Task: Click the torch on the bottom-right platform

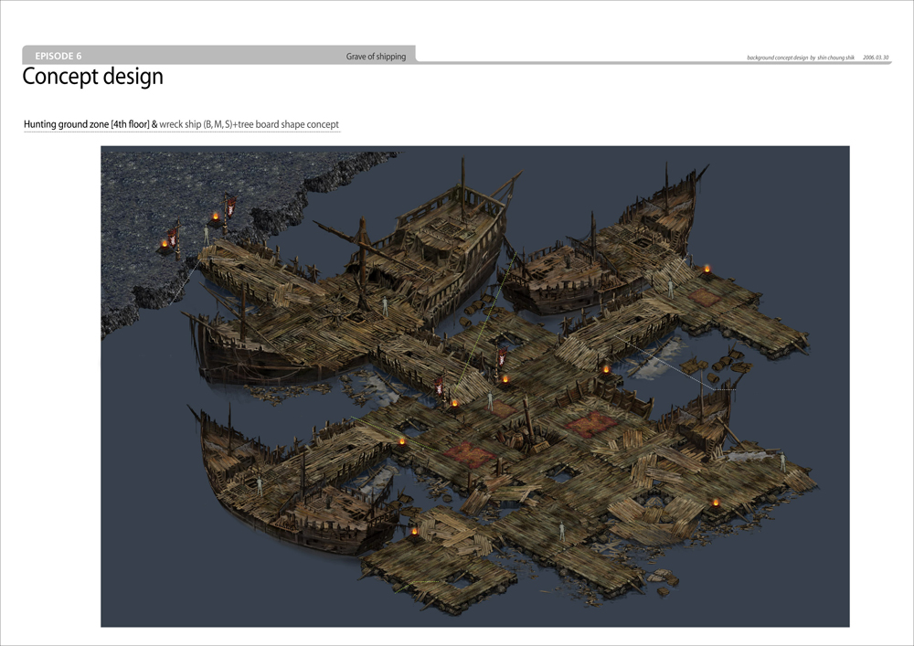Action: [716, 502]
